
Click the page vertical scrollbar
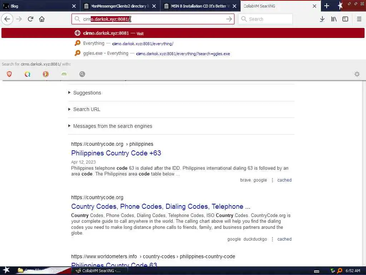coord(363,173)
